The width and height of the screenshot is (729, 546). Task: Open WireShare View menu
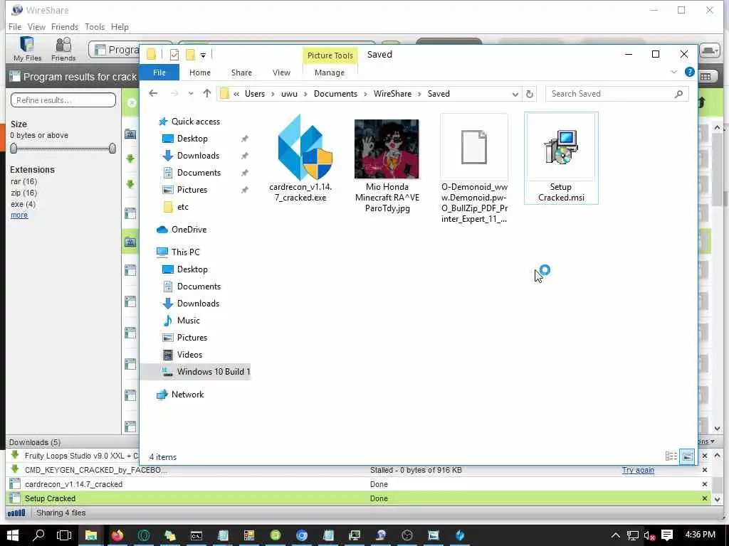36,27
